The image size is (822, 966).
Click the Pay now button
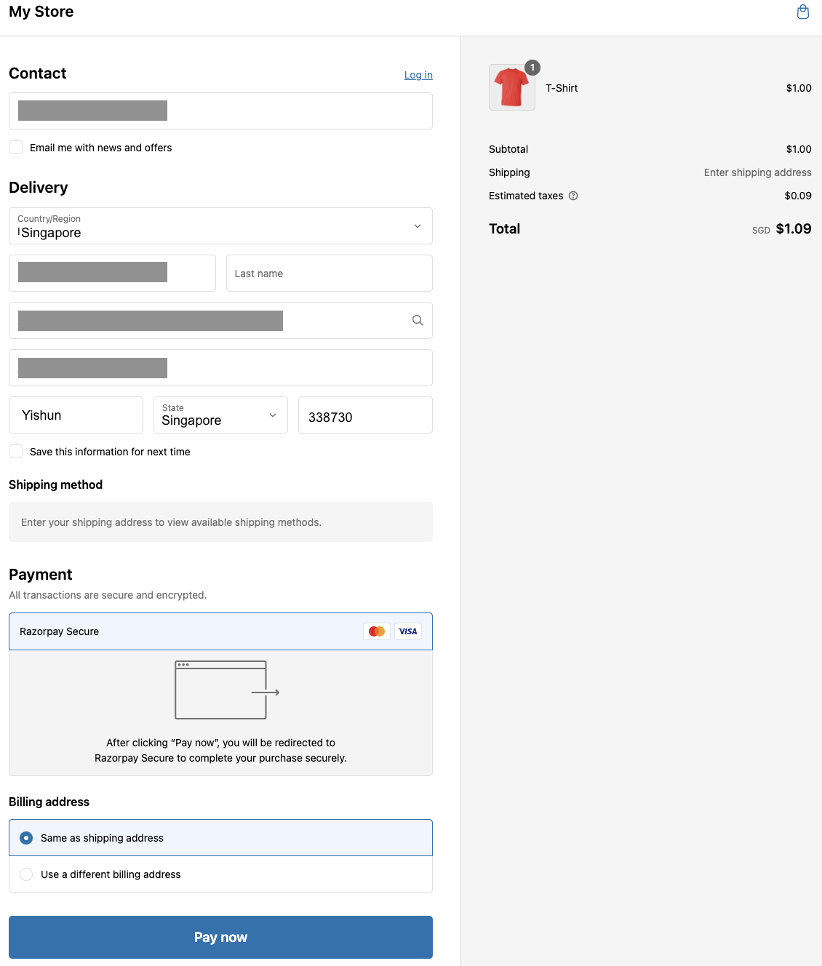[x=220, y=937]
